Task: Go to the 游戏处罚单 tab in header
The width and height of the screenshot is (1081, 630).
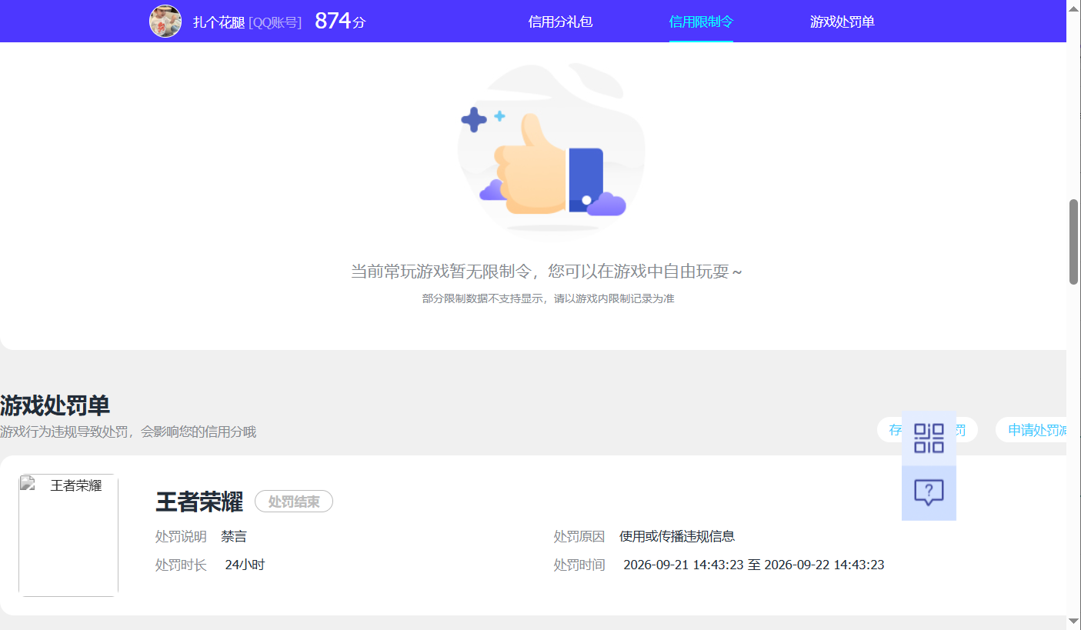Action: (x=842, y=22)
